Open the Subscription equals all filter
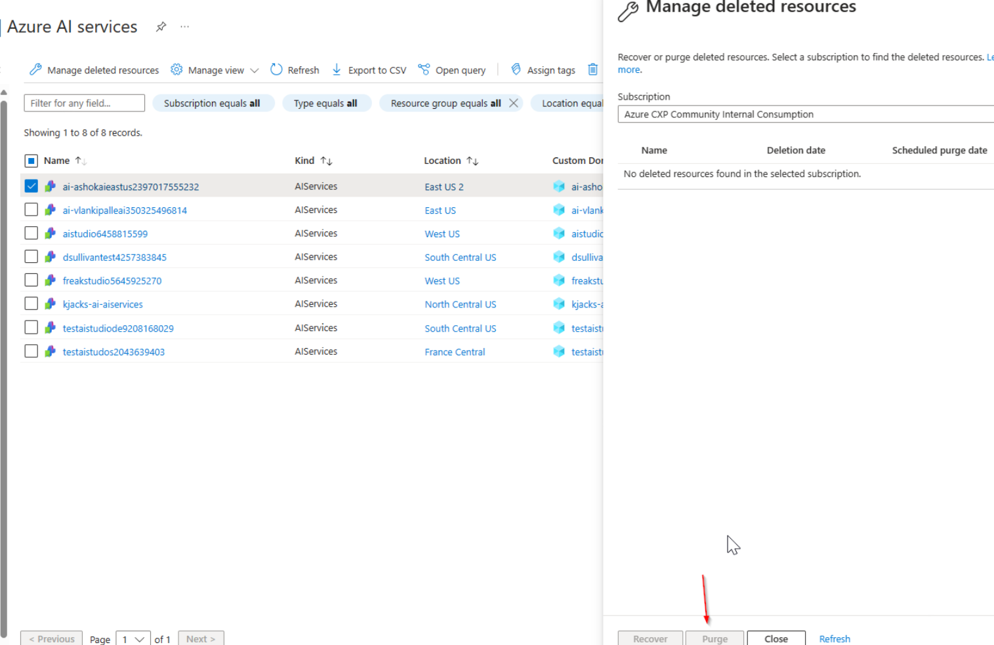 point(212,103)
